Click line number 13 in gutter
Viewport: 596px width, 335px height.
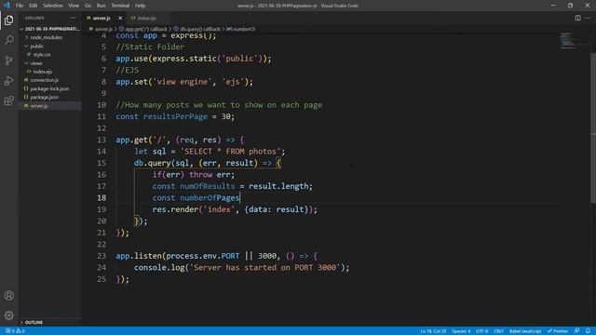click(102, 140)
